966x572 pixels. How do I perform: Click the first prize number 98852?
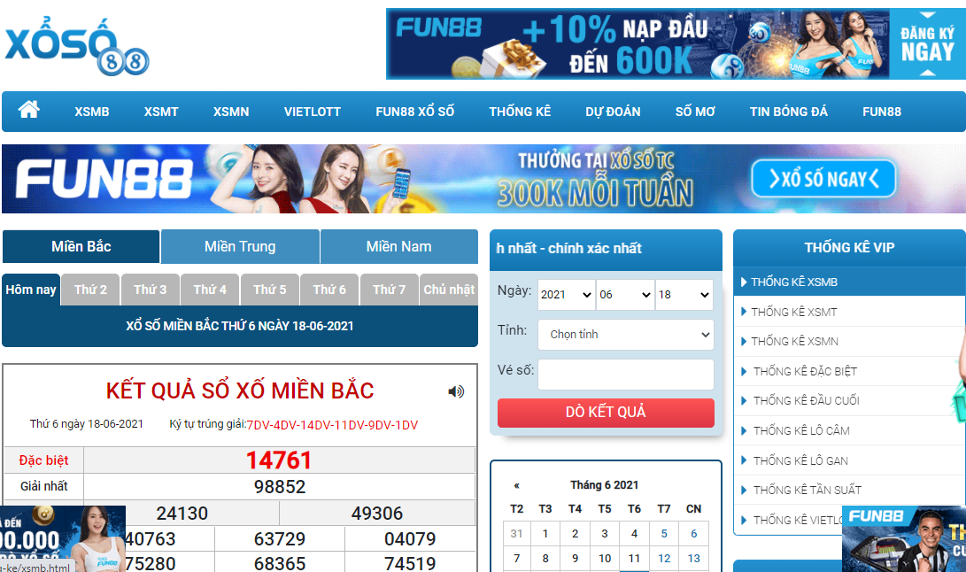click(280, 487)
